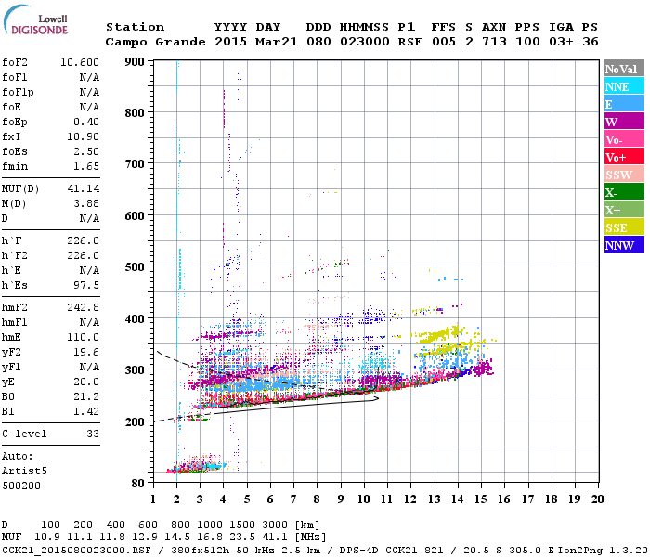Select the IGA value 03+
The height and width of the screenshot is (557, 650).
coord(561,42)
